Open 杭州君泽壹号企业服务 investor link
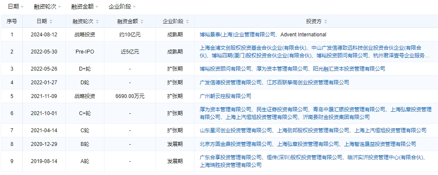 401,56
